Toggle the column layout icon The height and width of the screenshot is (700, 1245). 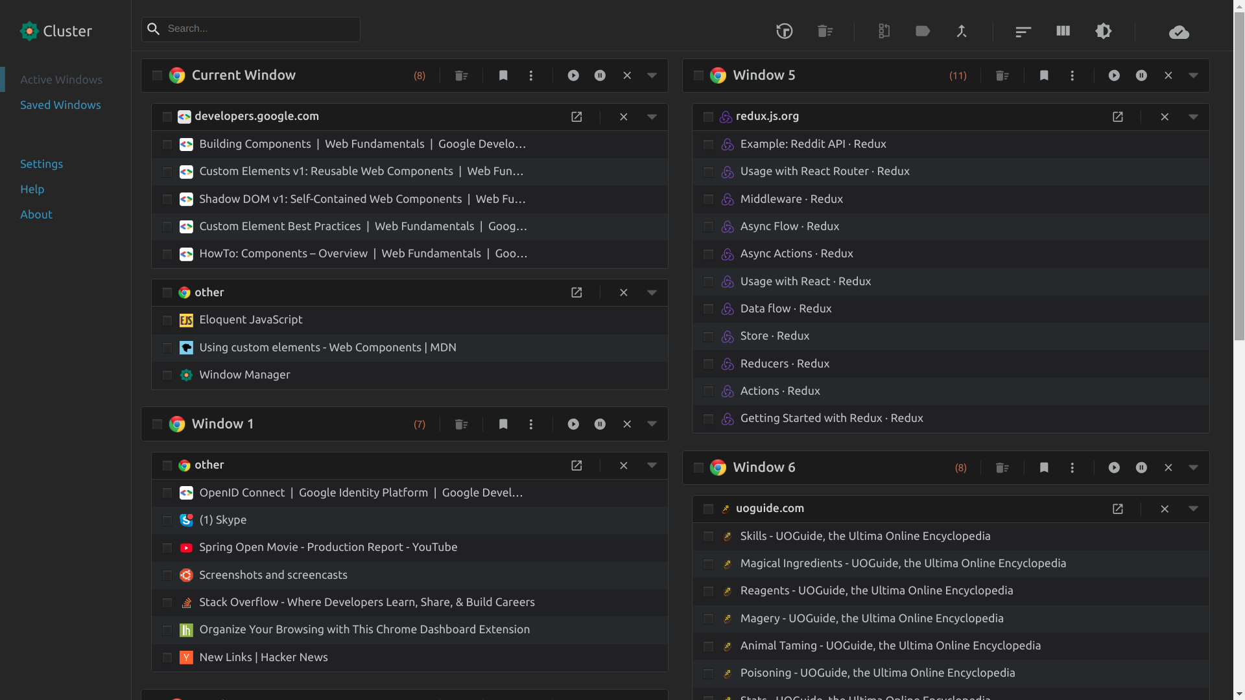1063,31
